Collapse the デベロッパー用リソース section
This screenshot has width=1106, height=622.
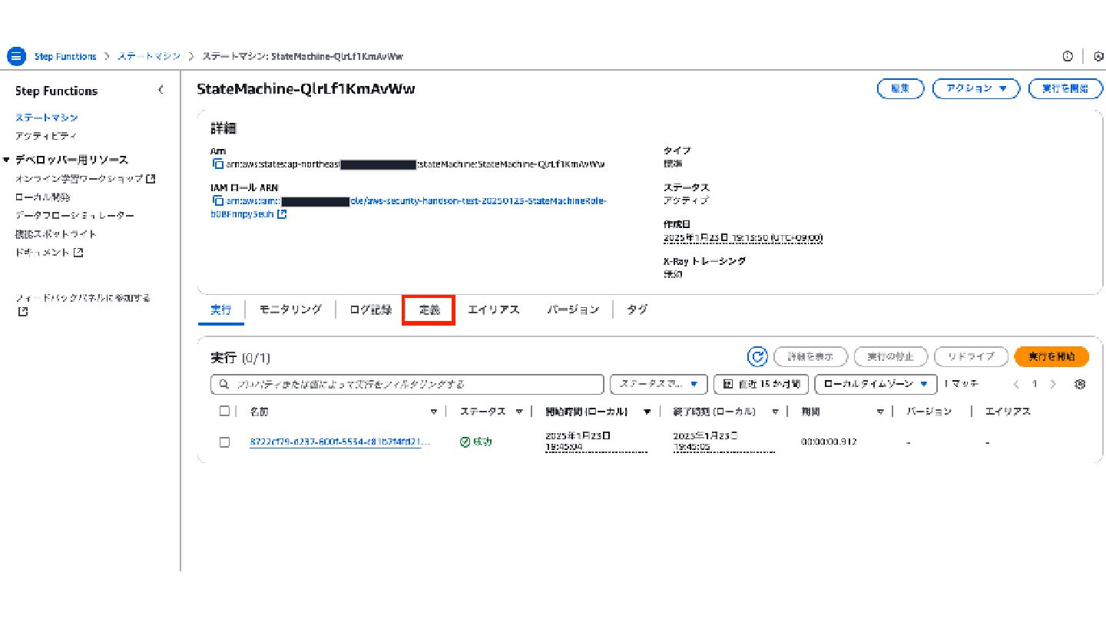click(7, 160)
